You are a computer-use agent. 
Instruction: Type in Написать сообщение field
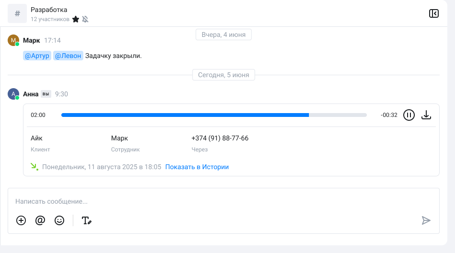(x=216, y=202)
